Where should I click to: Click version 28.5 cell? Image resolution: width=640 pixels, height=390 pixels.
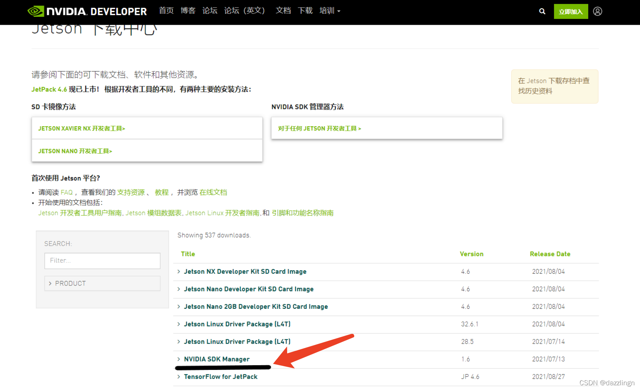tap(467, 342)
